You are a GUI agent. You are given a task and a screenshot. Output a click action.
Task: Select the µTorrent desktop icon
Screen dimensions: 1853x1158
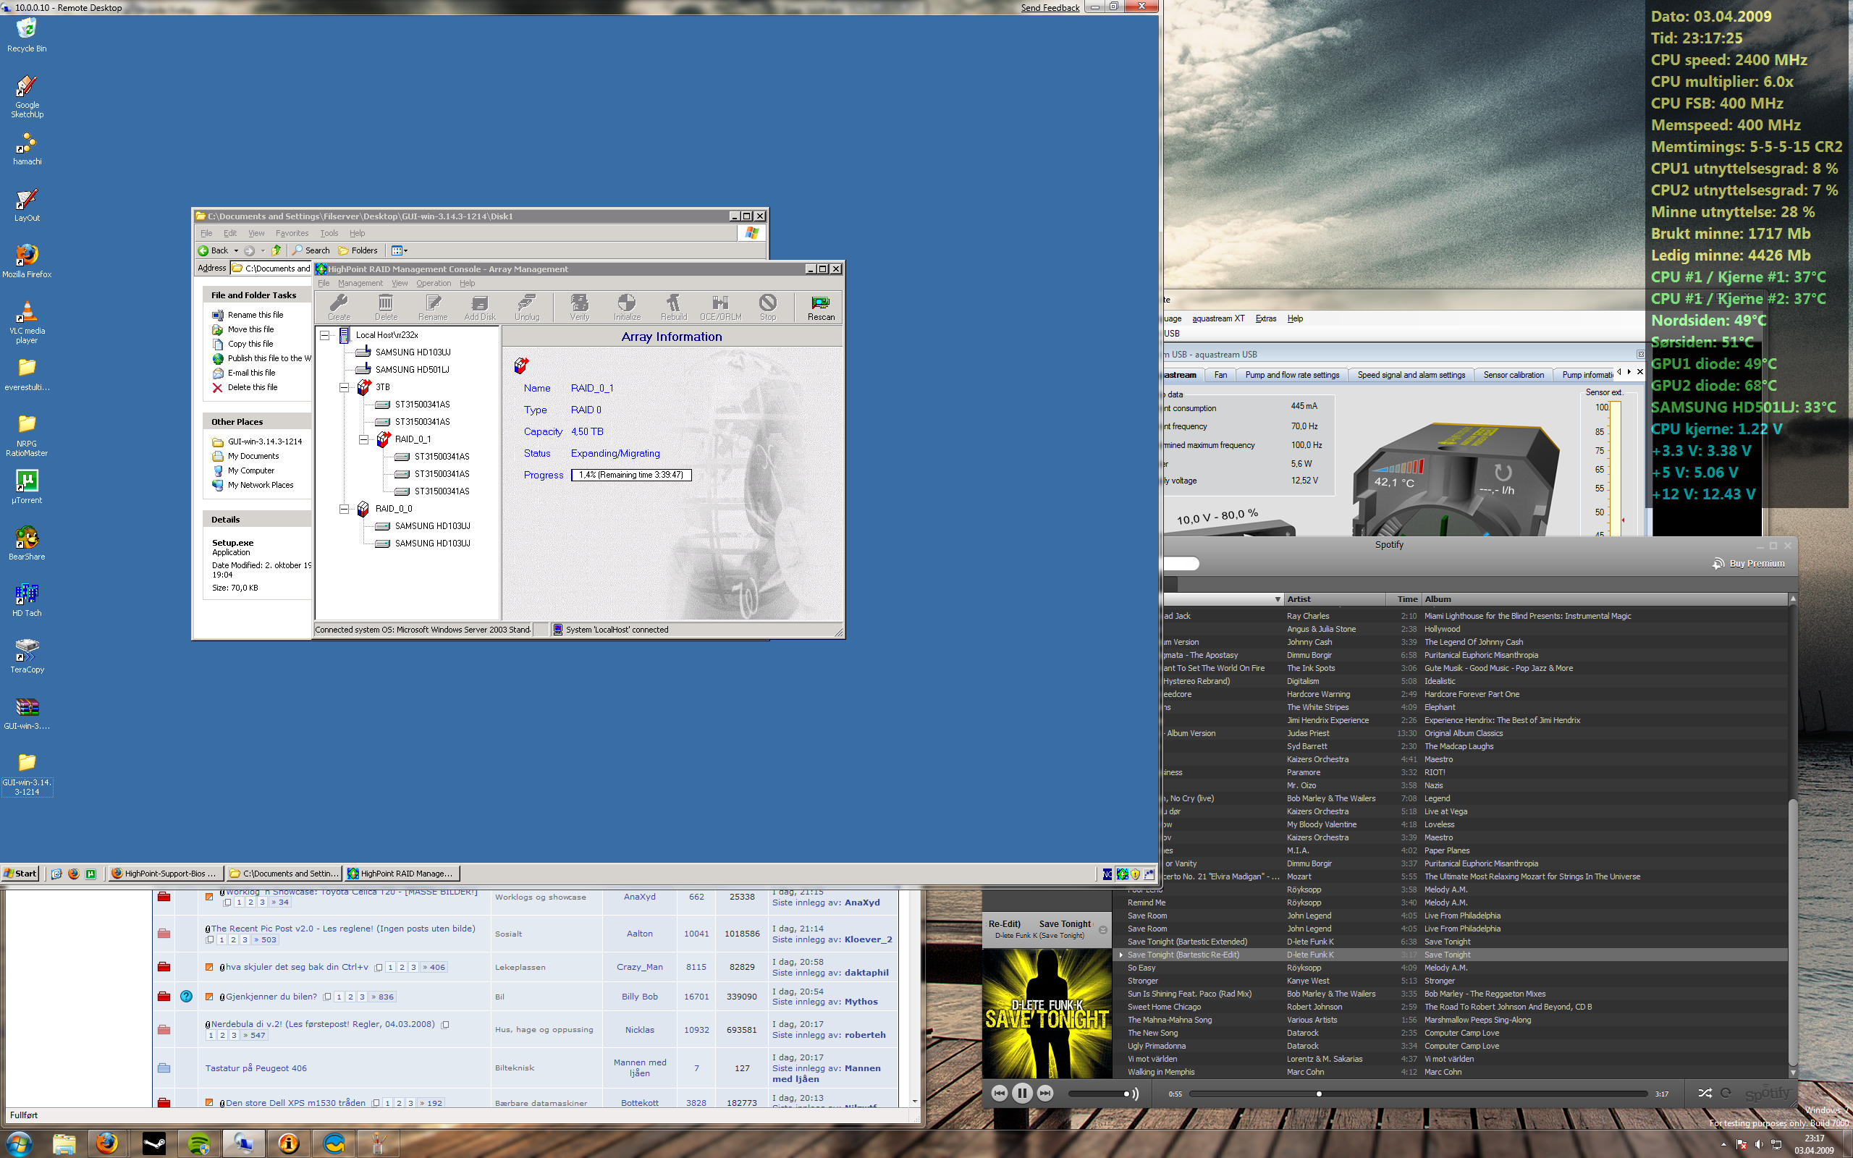pos(27,487)
